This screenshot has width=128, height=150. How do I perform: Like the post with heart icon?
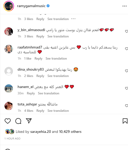click(8, 121)
